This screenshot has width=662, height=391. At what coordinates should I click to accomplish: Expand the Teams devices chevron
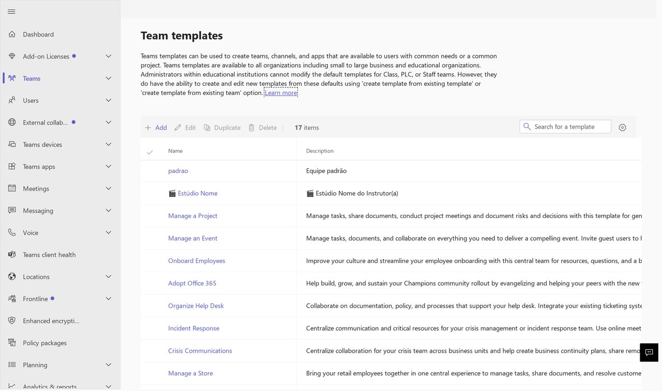pyautogui.click(x=109, y=145)
